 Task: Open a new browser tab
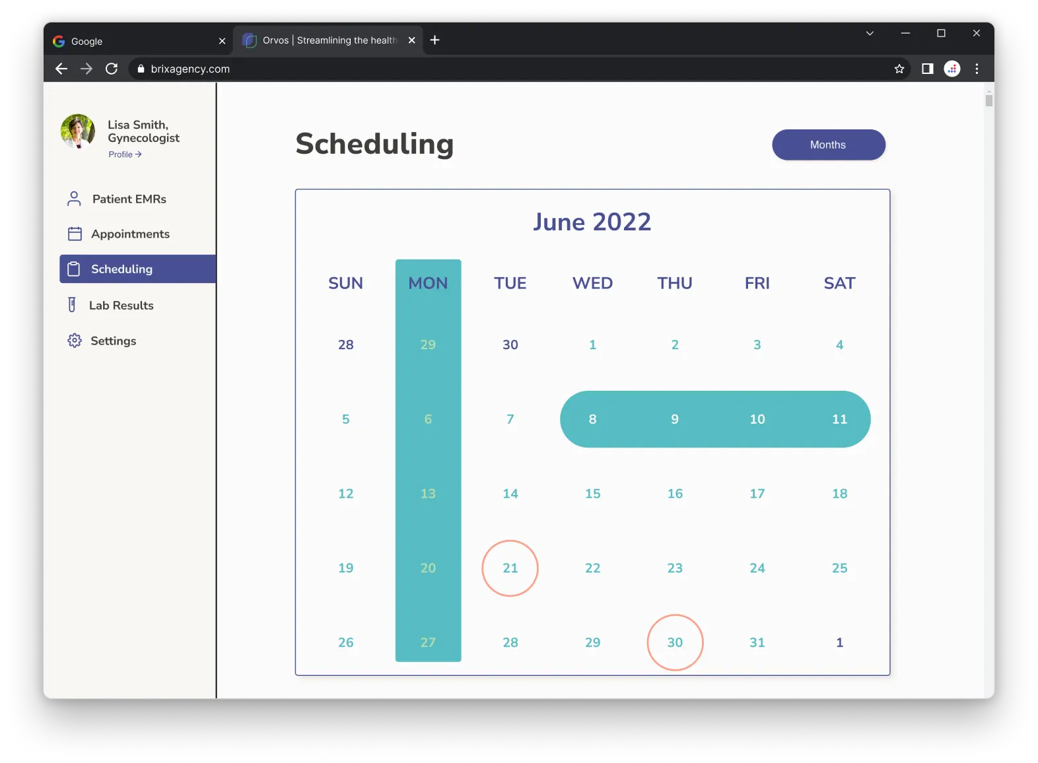click(x=434, y=40)
